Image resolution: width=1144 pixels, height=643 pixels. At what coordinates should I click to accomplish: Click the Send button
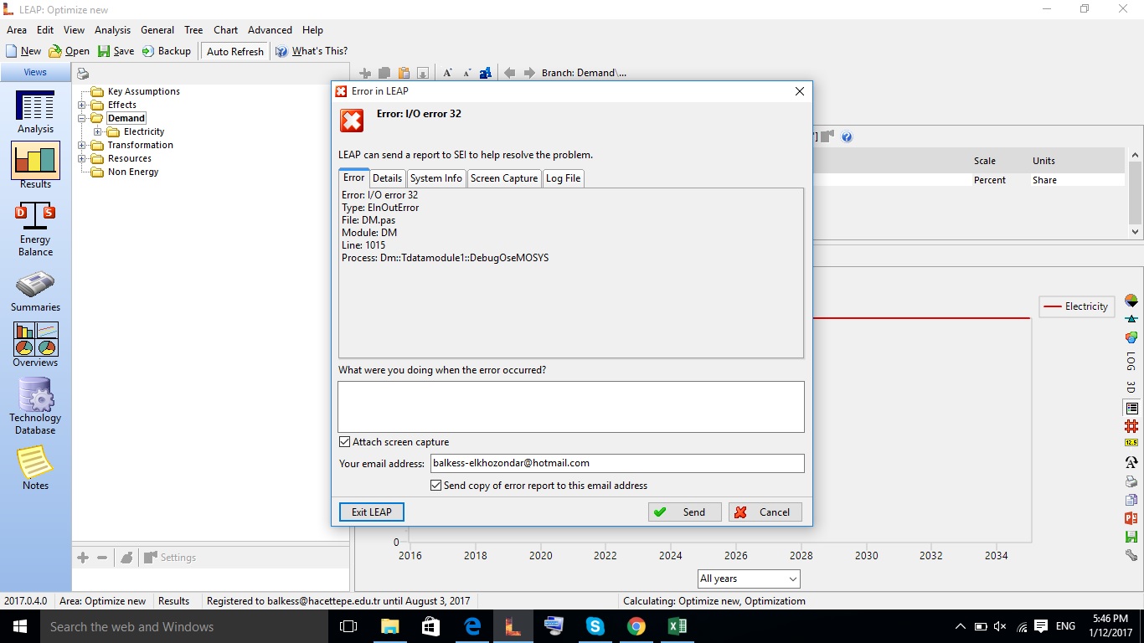point(684,512)
